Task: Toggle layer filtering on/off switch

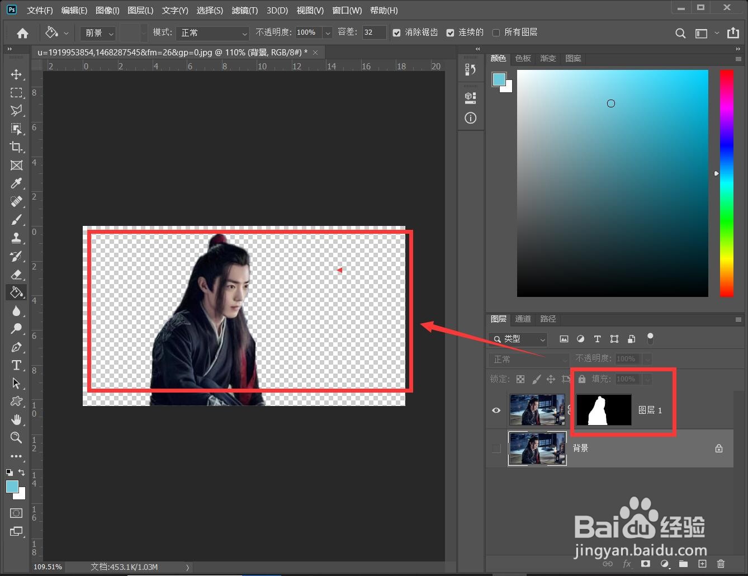Action: (650, 338)
